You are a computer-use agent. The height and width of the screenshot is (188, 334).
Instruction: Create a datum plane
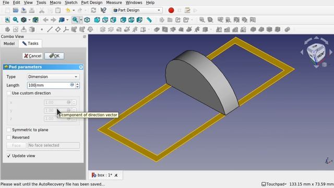[58, 29]
